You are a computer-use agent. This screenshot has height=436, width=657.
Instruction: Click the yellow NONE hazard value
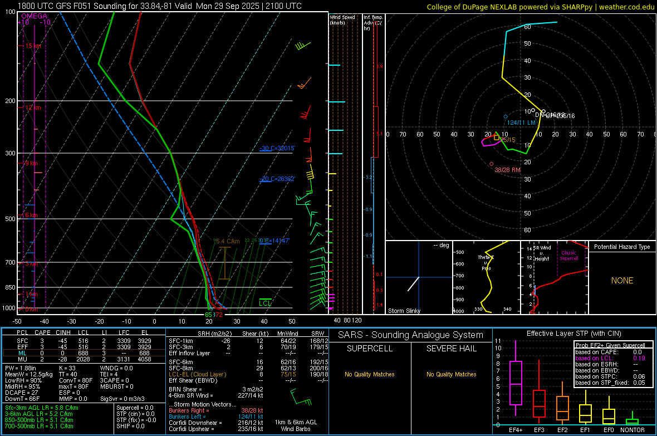pyautogui.click(x=622, y=281)
